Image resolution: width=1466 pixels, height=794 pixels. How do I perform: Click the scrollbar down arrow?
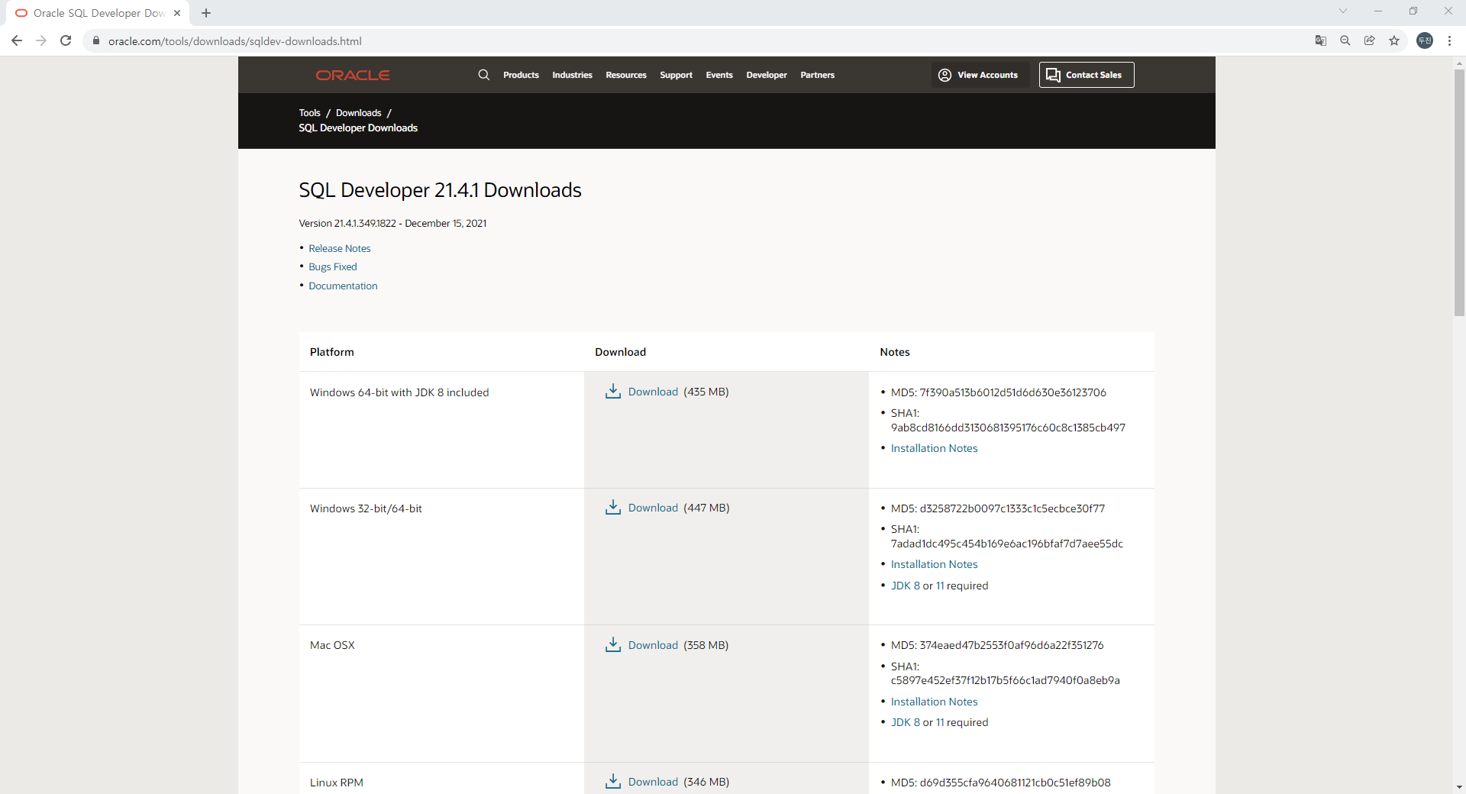pos(1459,786)
